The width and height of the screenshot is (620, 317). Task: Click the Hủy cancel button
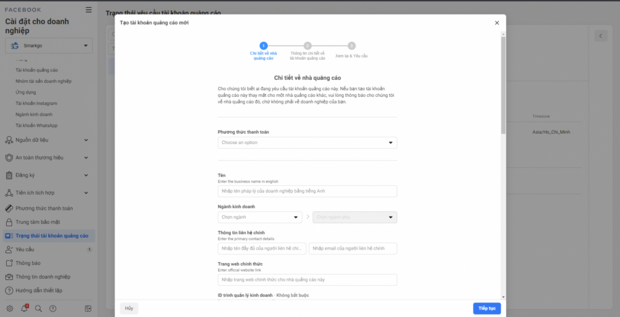click(x=129, y=309)
